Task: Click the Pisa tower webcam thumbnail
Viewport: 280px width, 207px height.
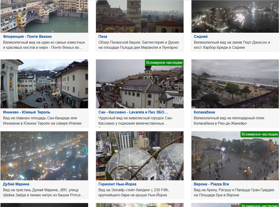Action: point(140,16)
